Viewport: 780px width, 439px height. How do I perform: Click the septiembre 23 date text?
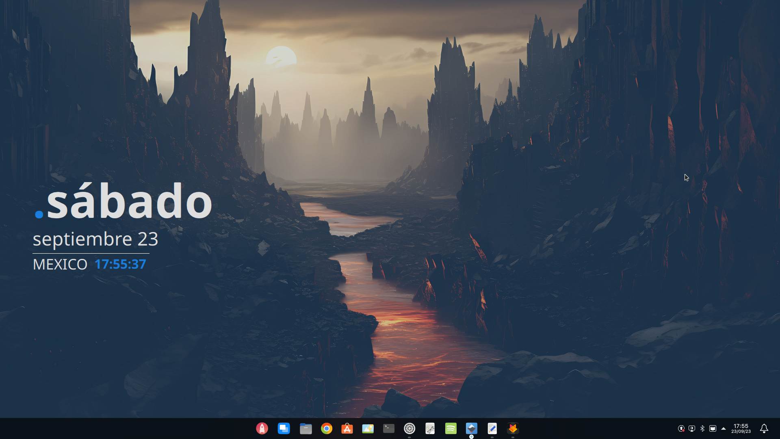tap(95, 239)
